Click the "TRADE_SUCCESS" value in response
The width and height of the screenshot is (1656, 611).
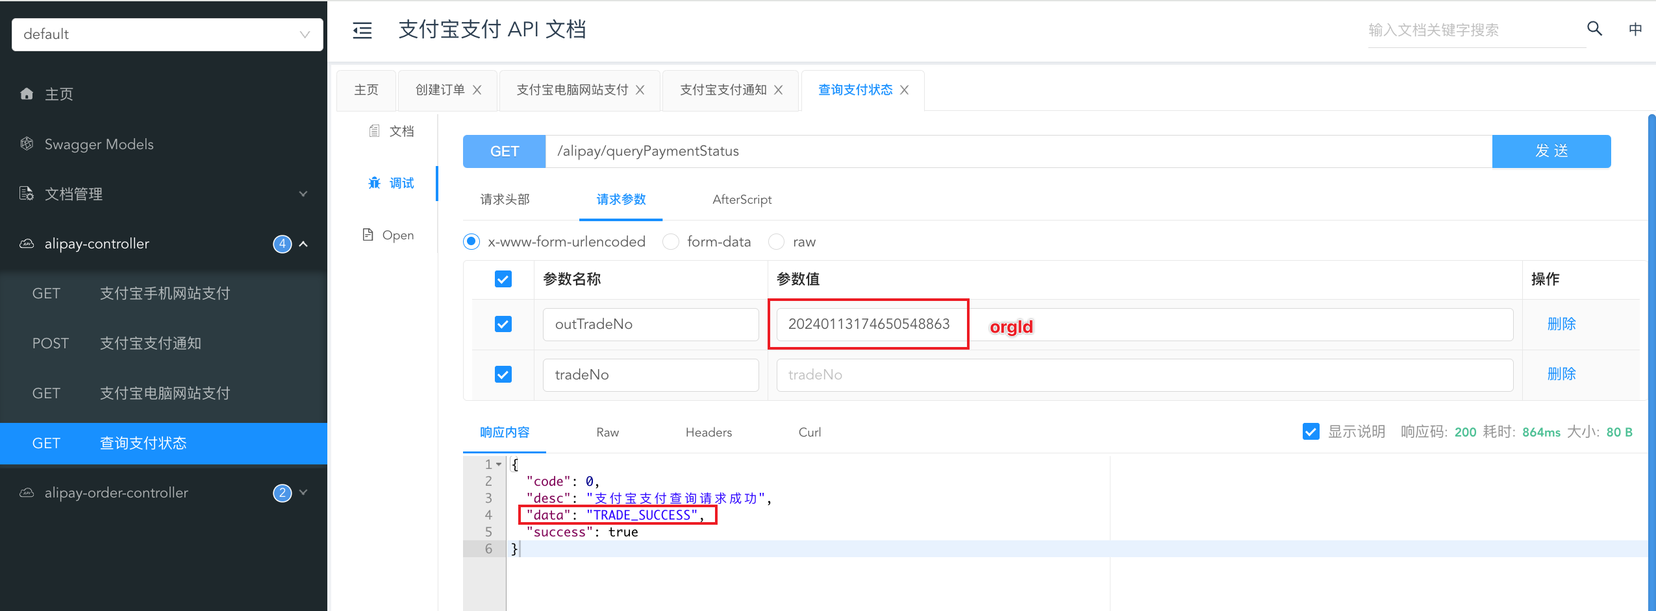tap(642, 515)
